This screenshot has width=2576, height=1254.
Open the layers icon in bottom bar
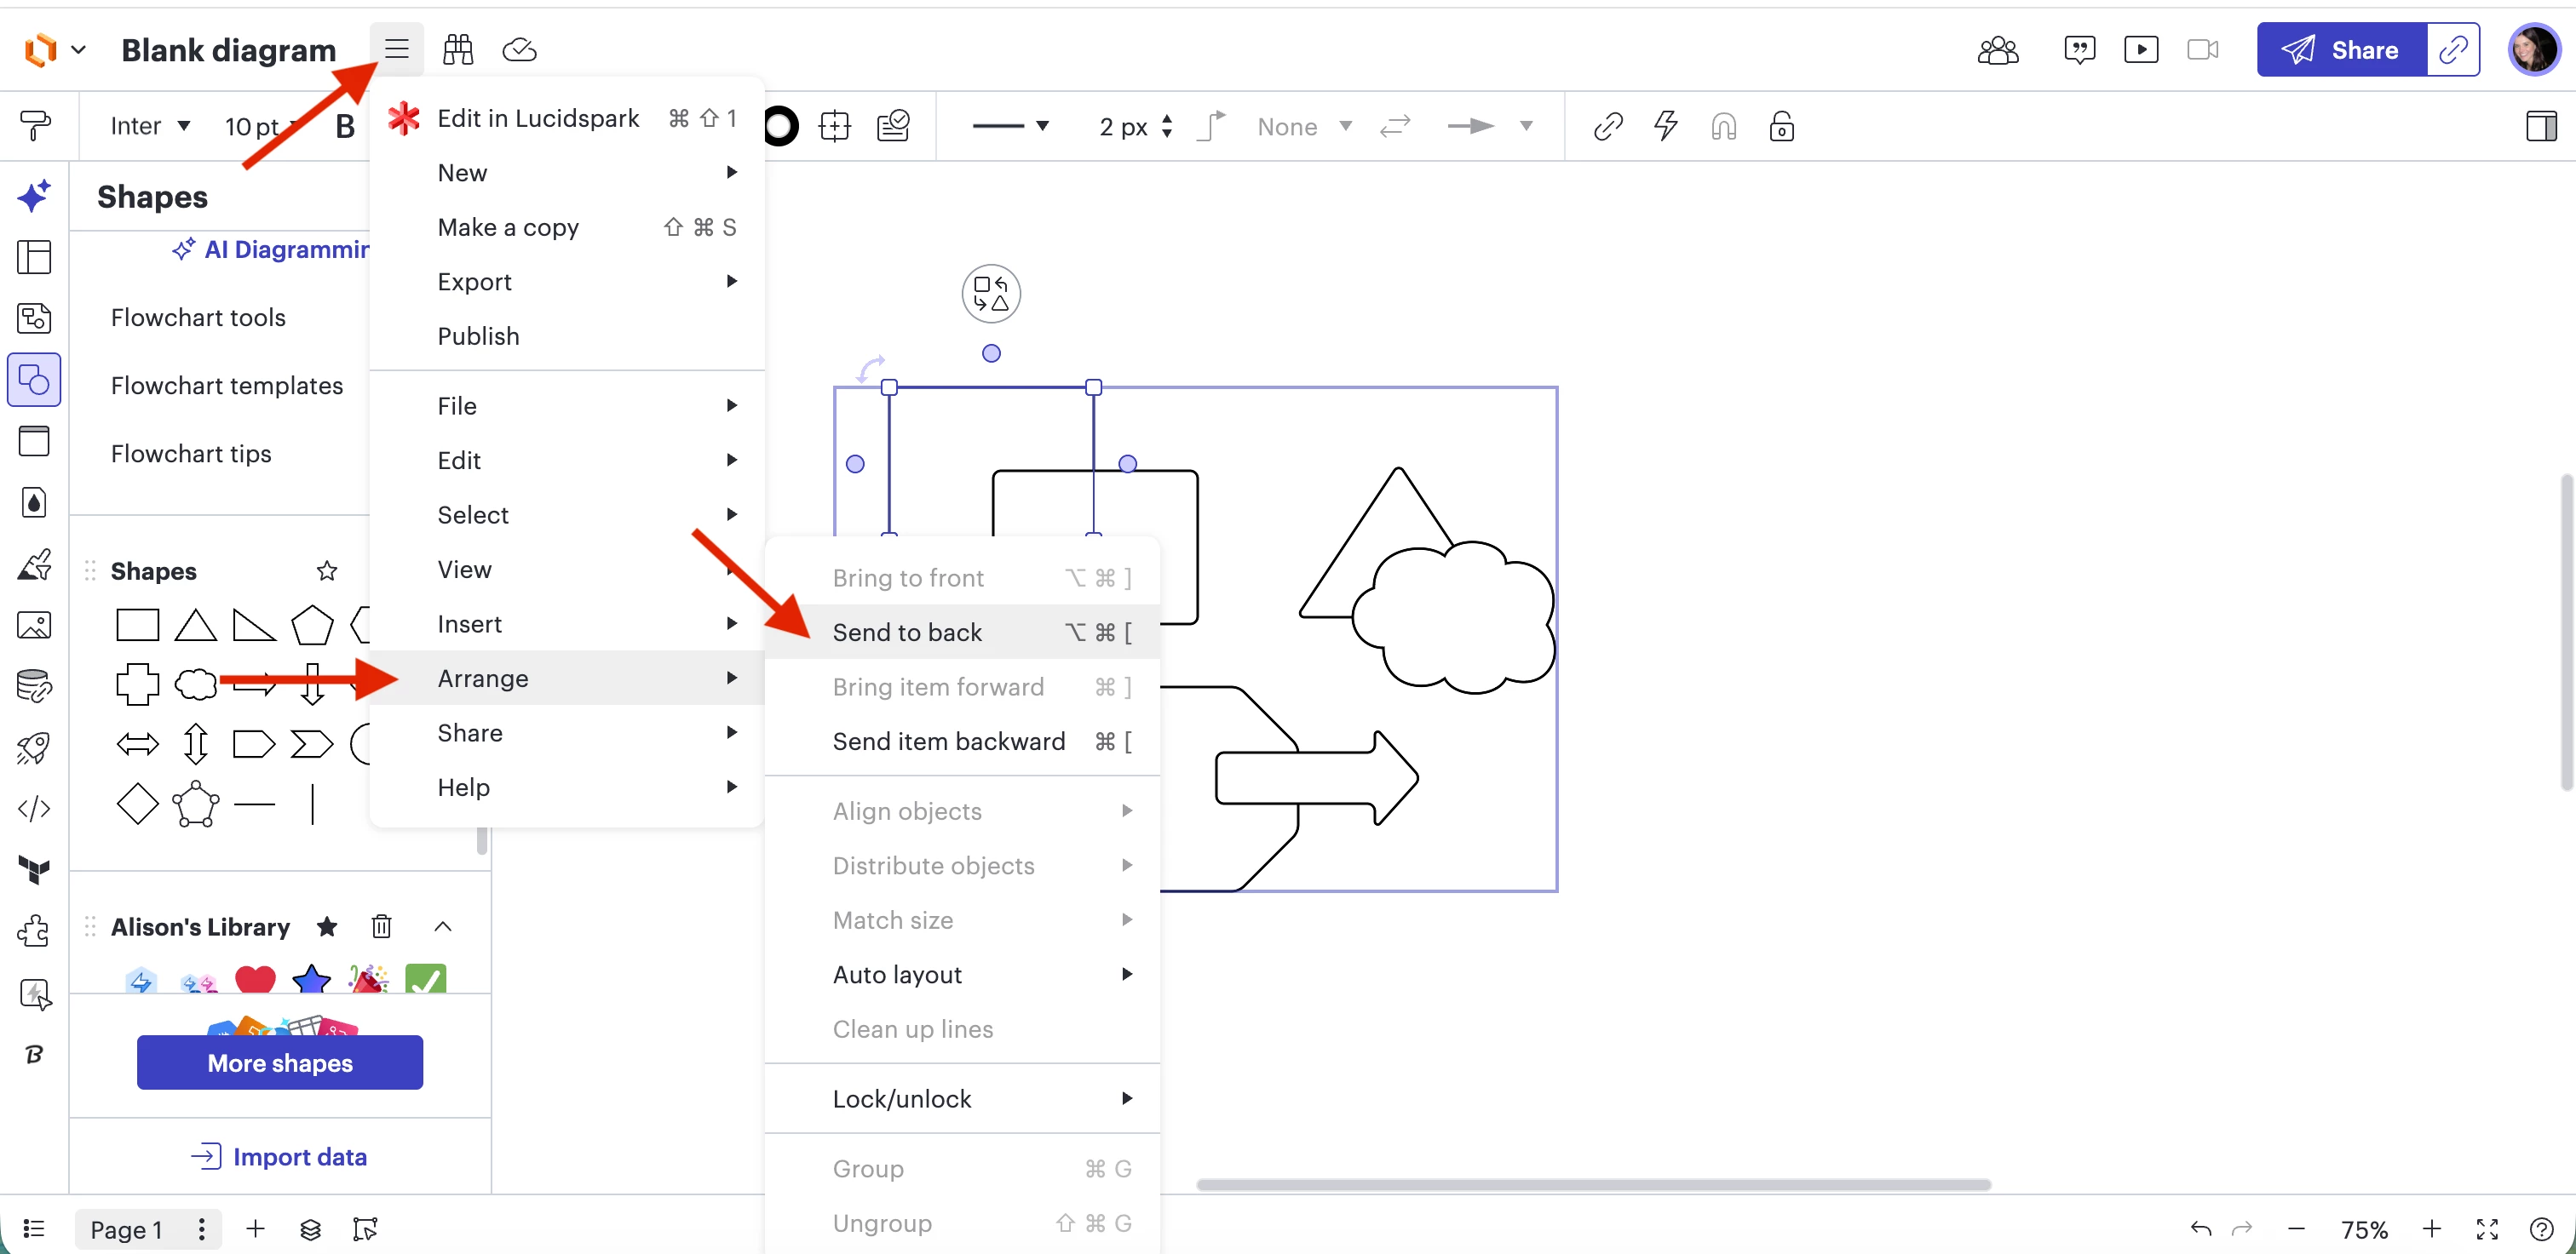(310, 1229)
